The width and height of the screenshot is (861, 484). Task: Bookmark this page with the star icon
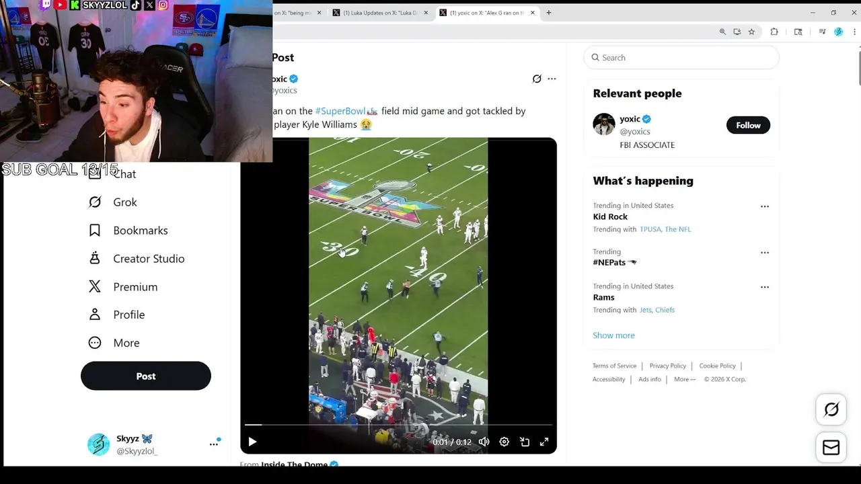coord(751,32)
